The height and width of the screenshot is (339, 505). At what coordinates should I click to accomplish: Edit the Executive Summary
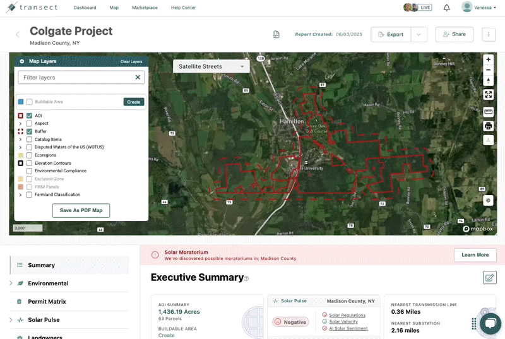point(490,278)
